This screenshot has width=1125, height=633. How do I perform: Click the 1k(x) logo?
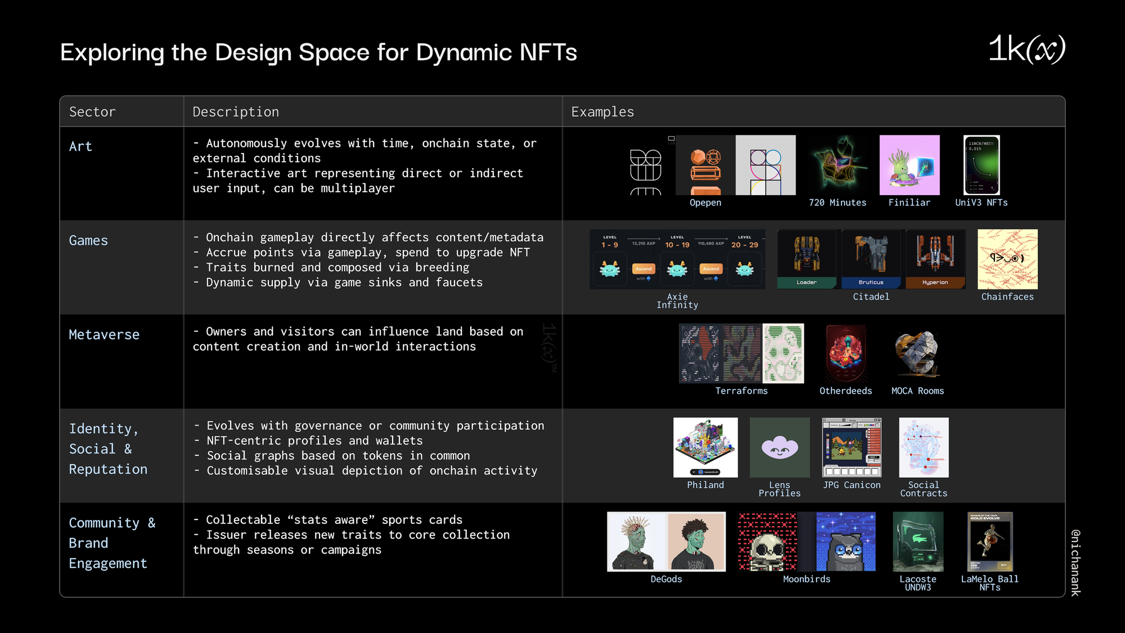[x=1027, y=49]
